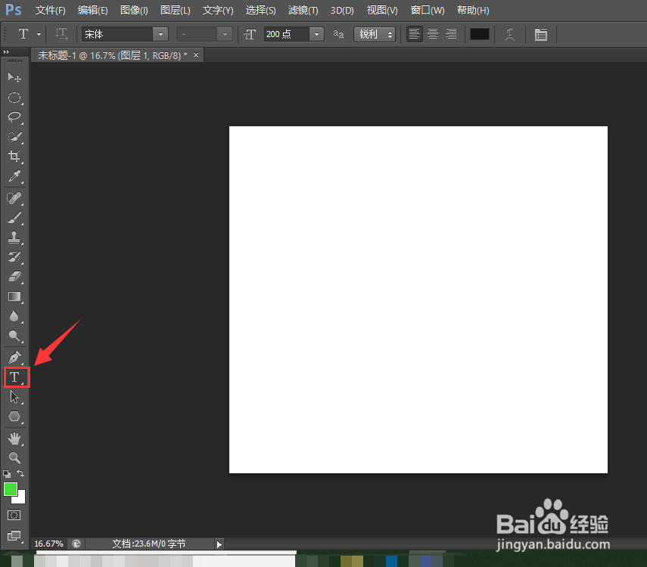647x567 pixels.
Task: Click the status bar preview icon
Action: point(76,544)
